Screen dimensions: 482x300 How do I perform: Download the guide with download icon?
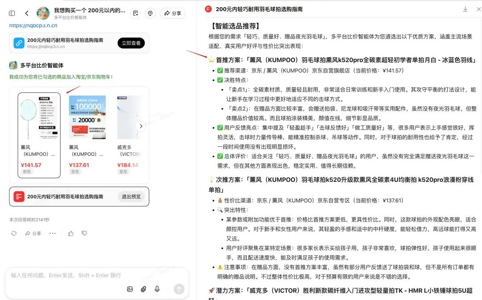click(465, 9)
